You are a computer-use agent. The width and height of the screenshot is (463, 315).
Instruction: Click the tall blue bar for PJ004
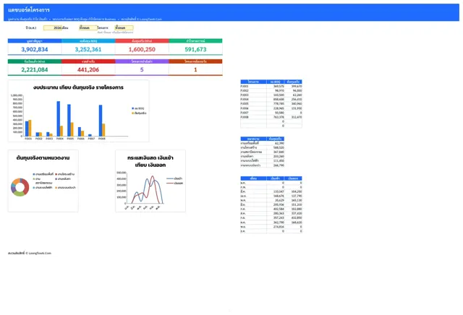pyautogui.click(x=59, y=119)
